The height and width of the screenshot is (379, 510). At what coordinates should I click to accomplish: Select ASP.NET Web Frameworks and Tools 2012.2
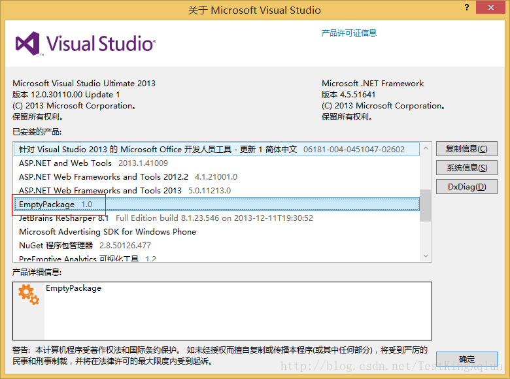click(216, 177)
